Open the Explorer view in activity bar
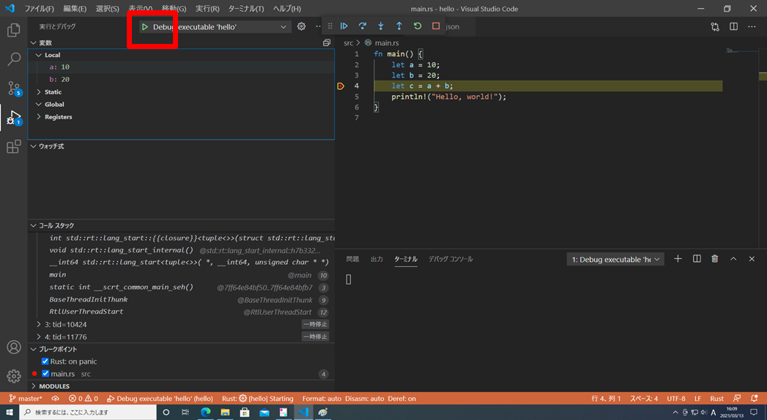 [x=14, y=30]
